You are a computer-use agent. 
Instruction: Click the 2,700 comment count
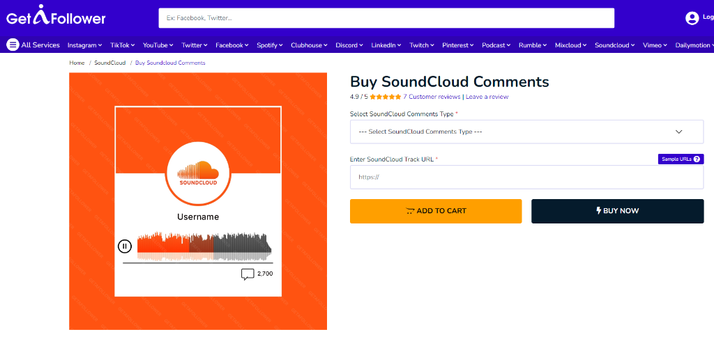tap(265, 274)
